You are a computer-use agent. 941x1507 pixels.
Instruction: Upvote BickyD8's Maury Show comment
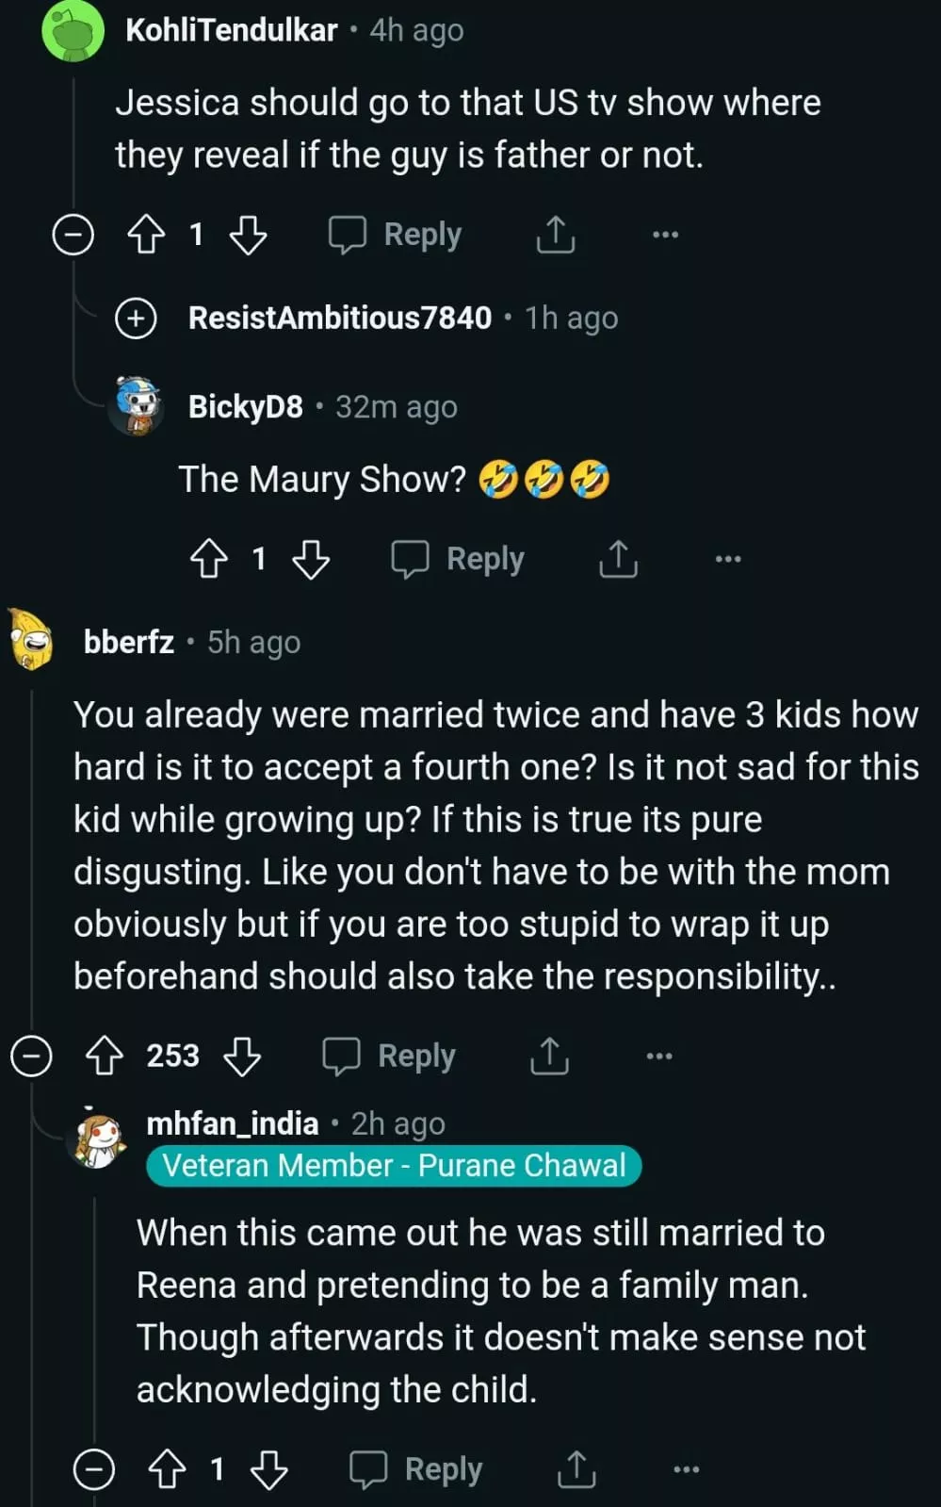pos(209,559)
